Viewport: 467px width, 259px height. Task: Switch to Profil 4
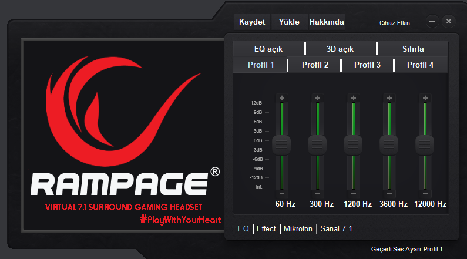coord(420,65)
